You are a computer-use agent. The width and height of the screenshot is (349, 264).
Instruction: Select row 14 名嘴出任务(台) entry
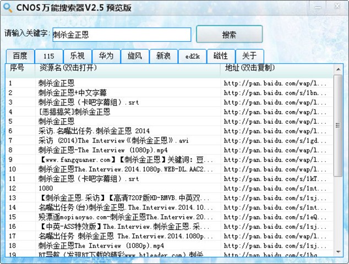pos(126,207)
